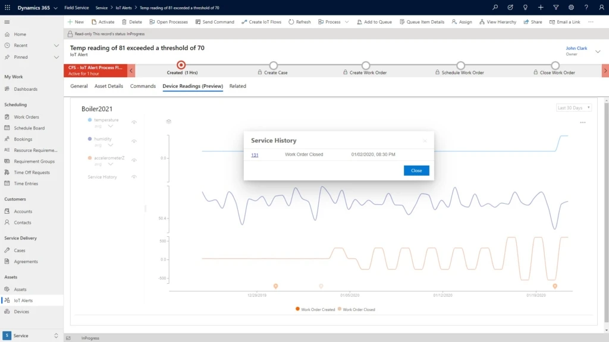This screenshot has height=342, width=609.
Task: Toggle the accelerometerZ eye icon
Action: point(134,159)
